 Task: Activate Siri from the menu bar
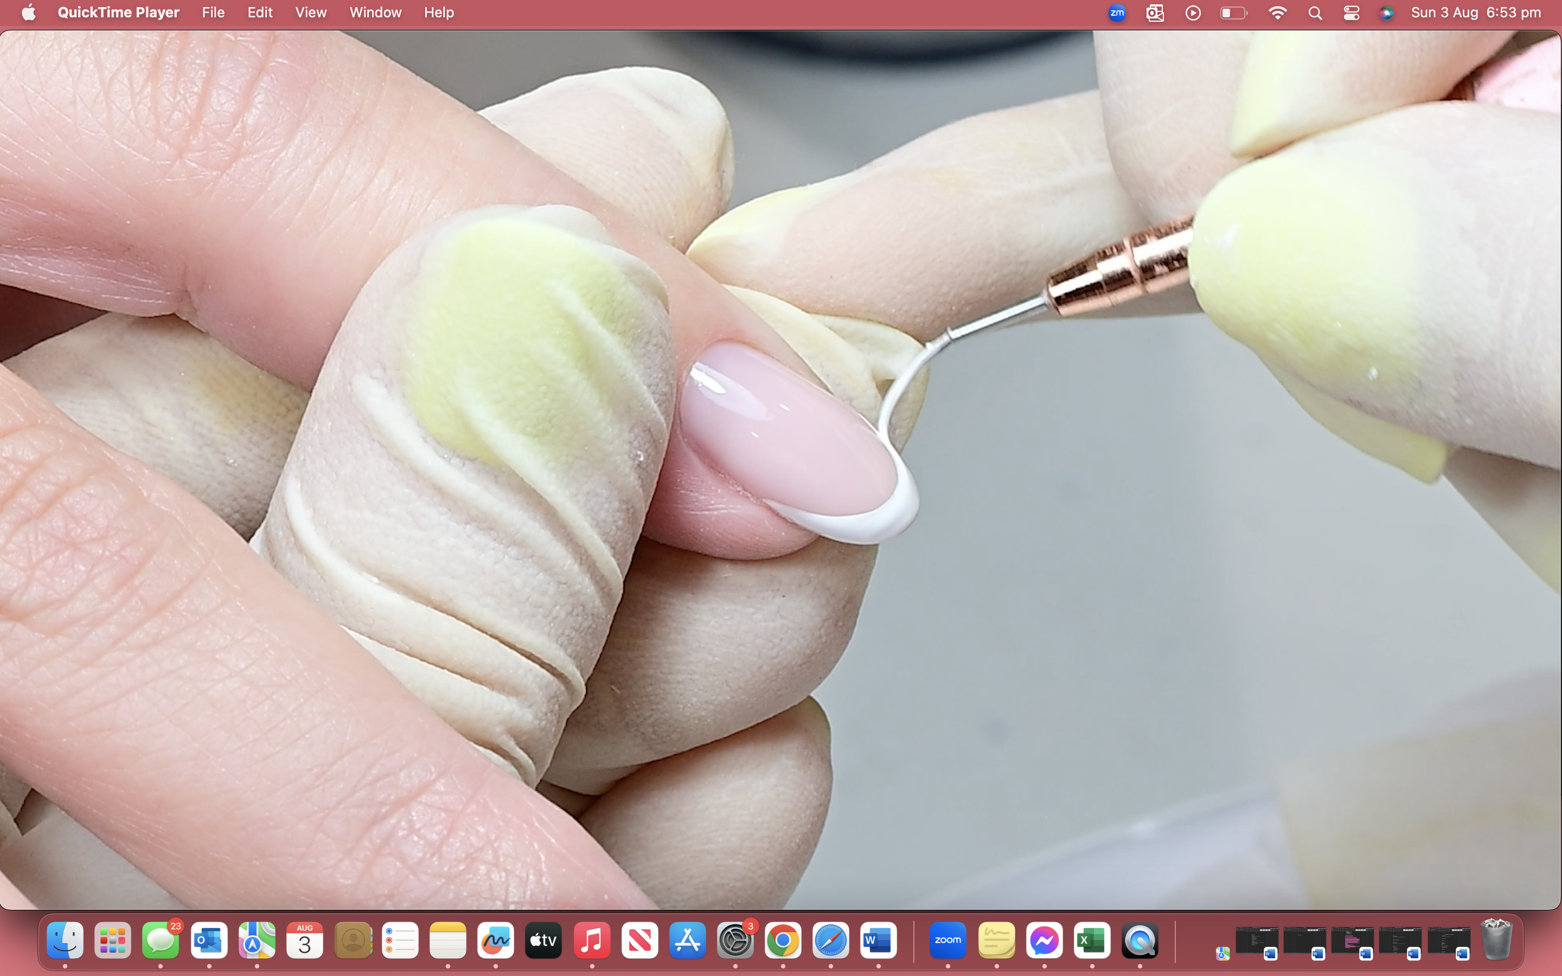(1386, 13)
